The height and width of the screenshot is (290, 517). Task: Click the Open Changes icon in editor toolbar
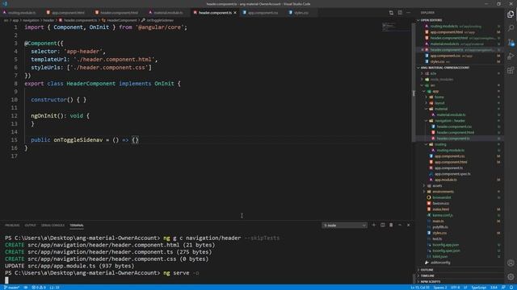coord(391,13)
